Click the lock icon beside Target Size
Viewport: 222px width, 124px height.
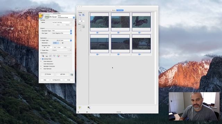[x=70, y=50]
